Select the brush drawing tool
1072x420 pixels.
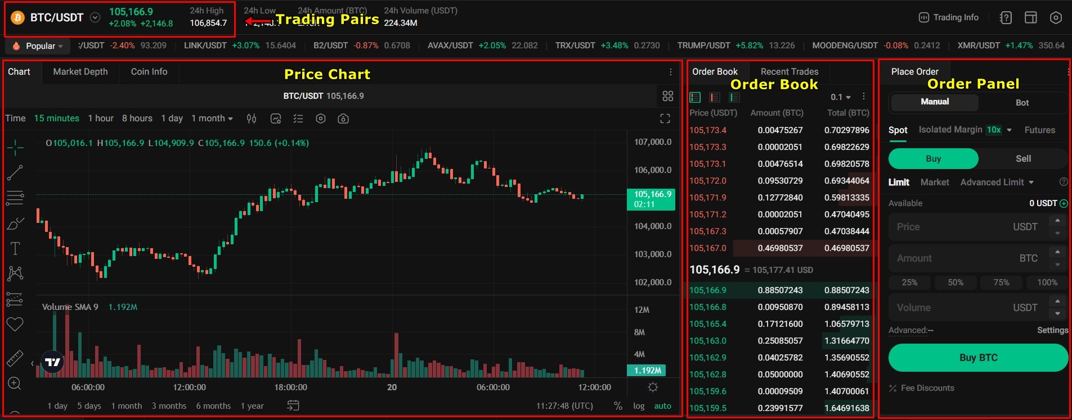click(15, 223)
